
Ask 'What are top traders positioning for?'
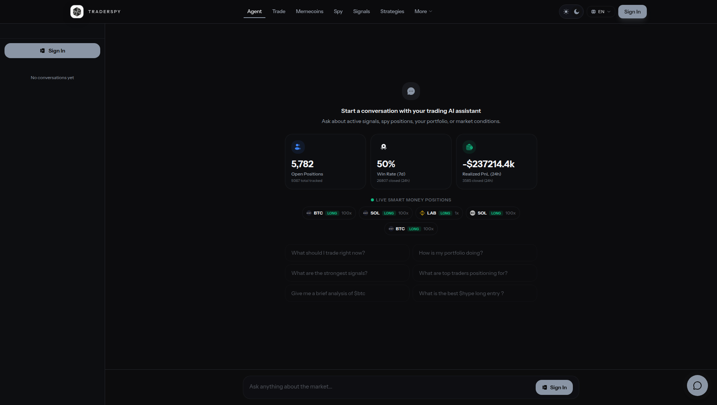475,273
